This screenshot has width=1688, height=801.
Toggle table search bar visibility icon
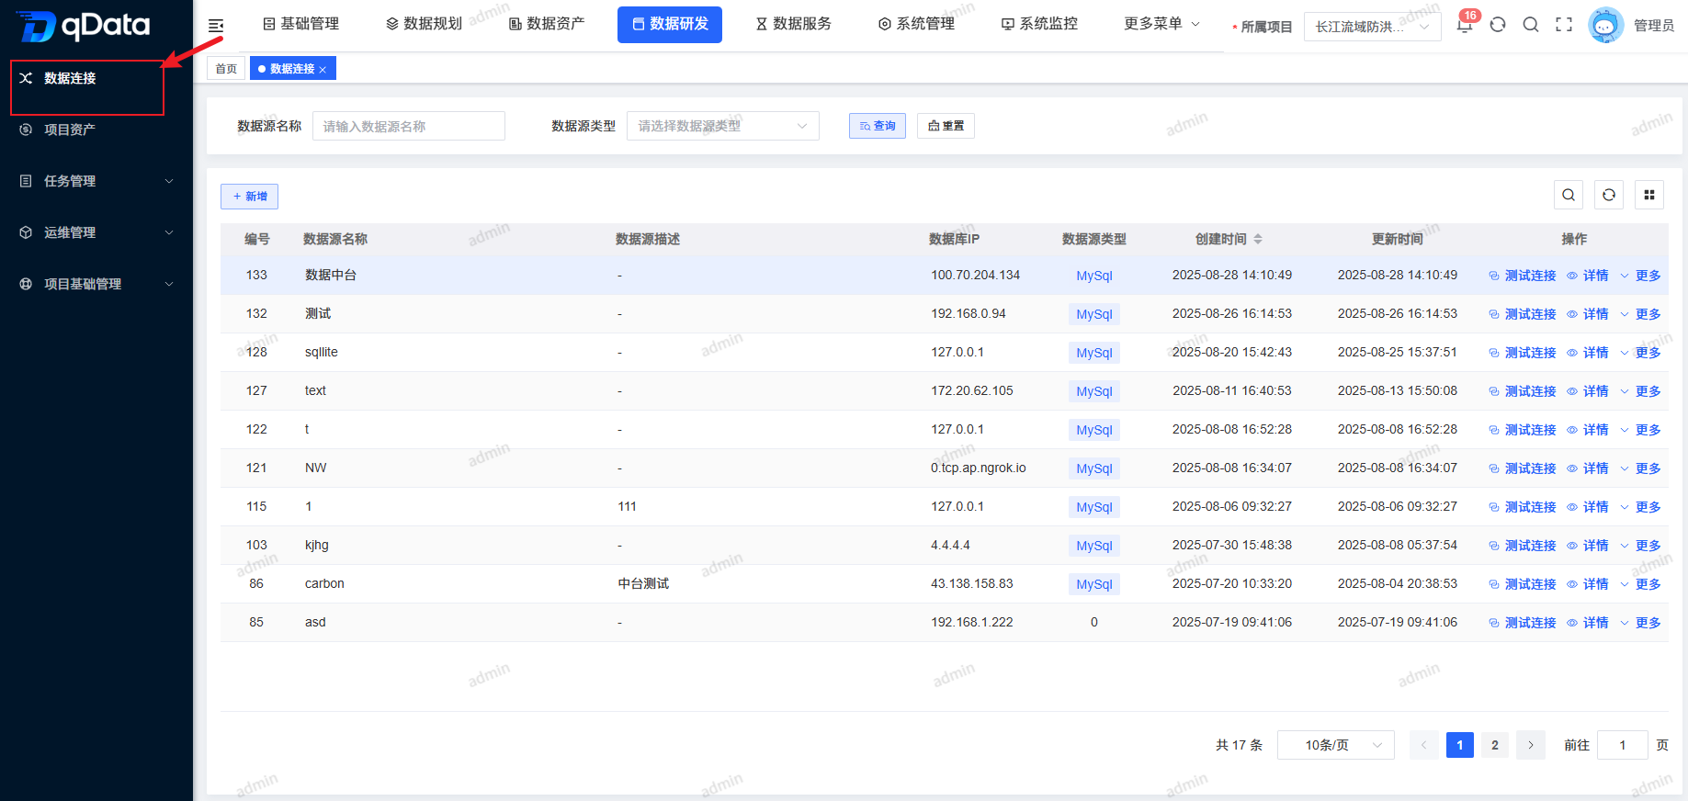[1569, 195]
